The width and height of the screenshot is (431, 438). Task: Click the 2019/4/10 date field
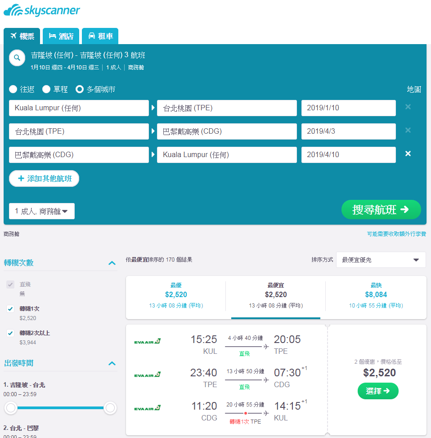coord(348,155)
